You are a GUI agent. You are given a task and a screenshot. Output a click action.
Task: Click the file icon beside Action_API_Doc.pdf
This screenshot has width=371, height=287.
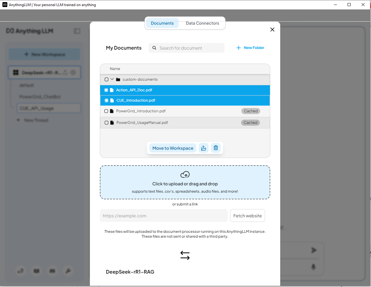tap(112, 90)
